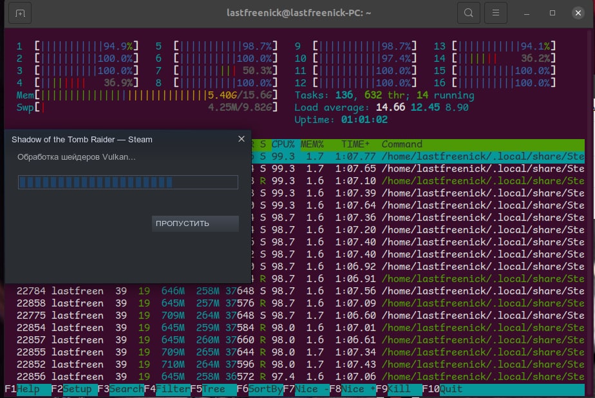The image size is (595, 398).
Task: Open the terminal search icon
Action: pos(469,14)
